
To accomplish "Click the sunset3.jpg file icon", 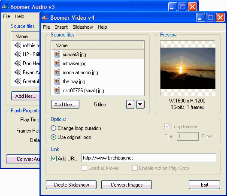I will pyautogui.click(x=57, y=54).
